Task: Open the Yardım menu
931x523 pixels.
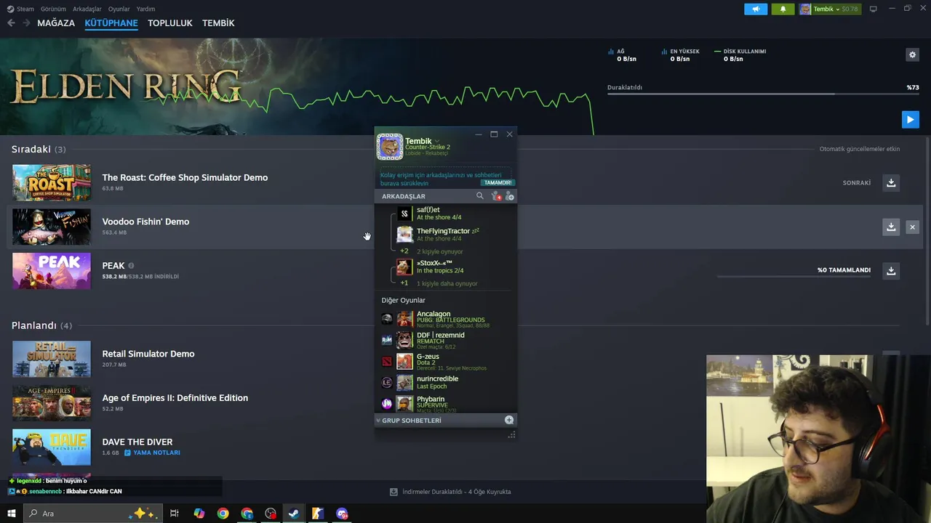Action: (x=145, y=9)
